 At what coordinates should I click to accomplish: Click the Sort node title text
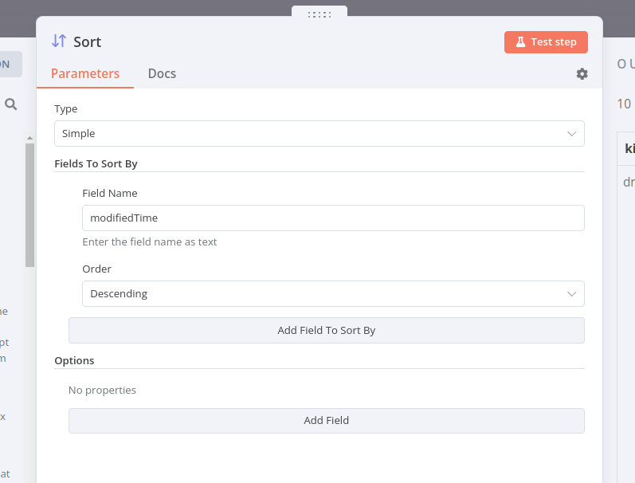[88, 42]
